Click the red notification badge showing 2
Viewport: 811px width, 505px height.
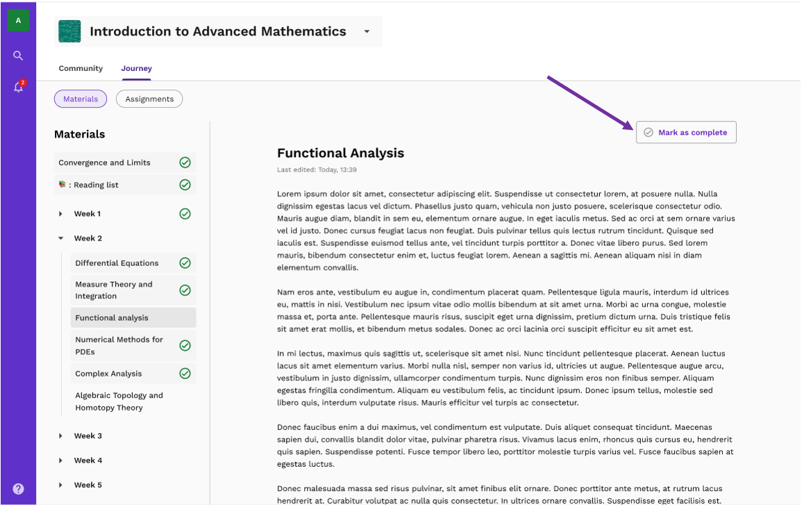[x=23, y=82]
